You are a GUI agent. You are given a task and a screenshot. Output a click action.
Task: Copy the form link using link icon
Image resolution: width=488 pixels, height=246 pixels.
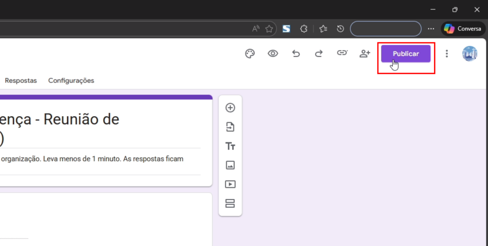342,53
